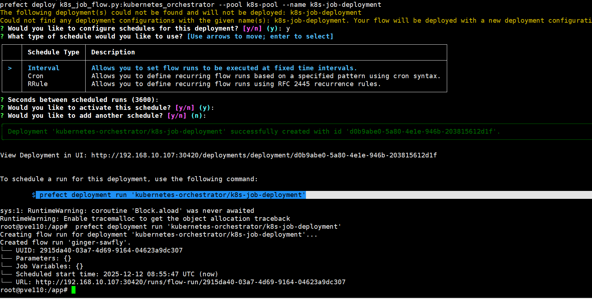The width and height of the screenshot is (592, 299).
Task: Click the 'Would you like to add another schedule?' prompt
Action: 104,116
